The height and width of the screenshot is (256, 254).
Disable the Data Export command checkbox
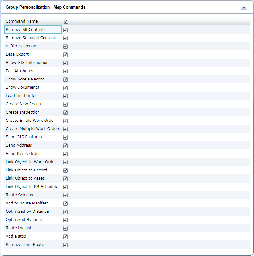(x=66, y=55)
